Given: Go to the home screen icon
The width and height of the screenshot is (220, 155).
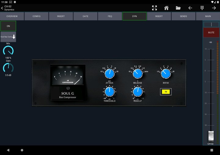Looking at the screenshot, I should pyautogui.click(x=166, y=8).
